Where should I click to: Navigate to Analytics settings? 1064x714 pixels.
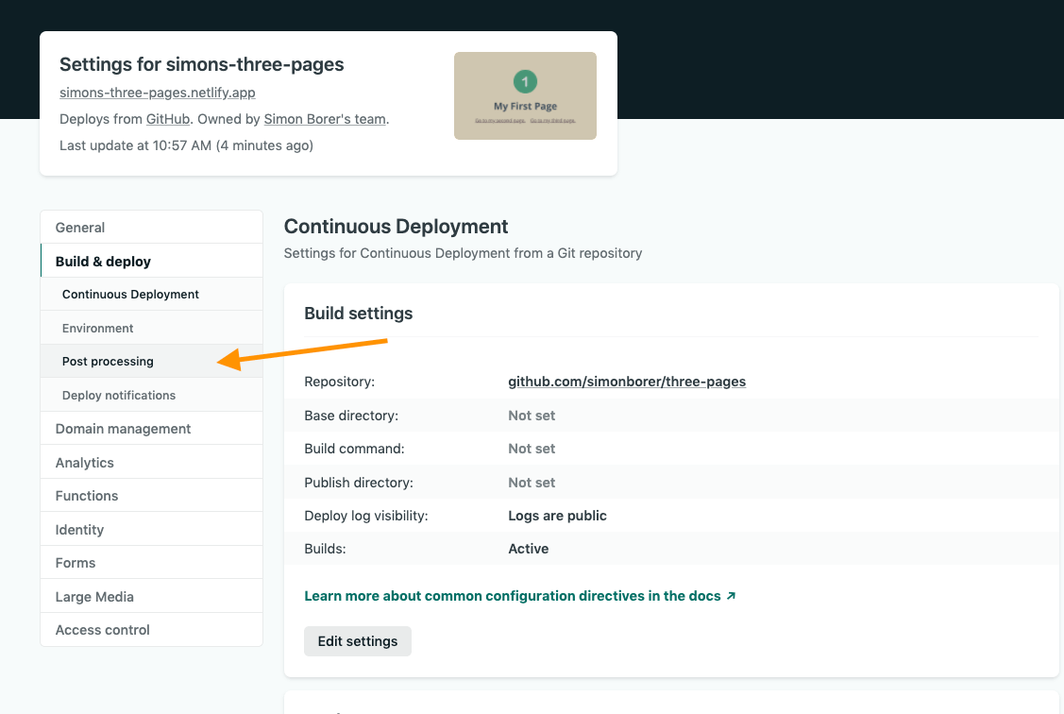tap(84, 463)
